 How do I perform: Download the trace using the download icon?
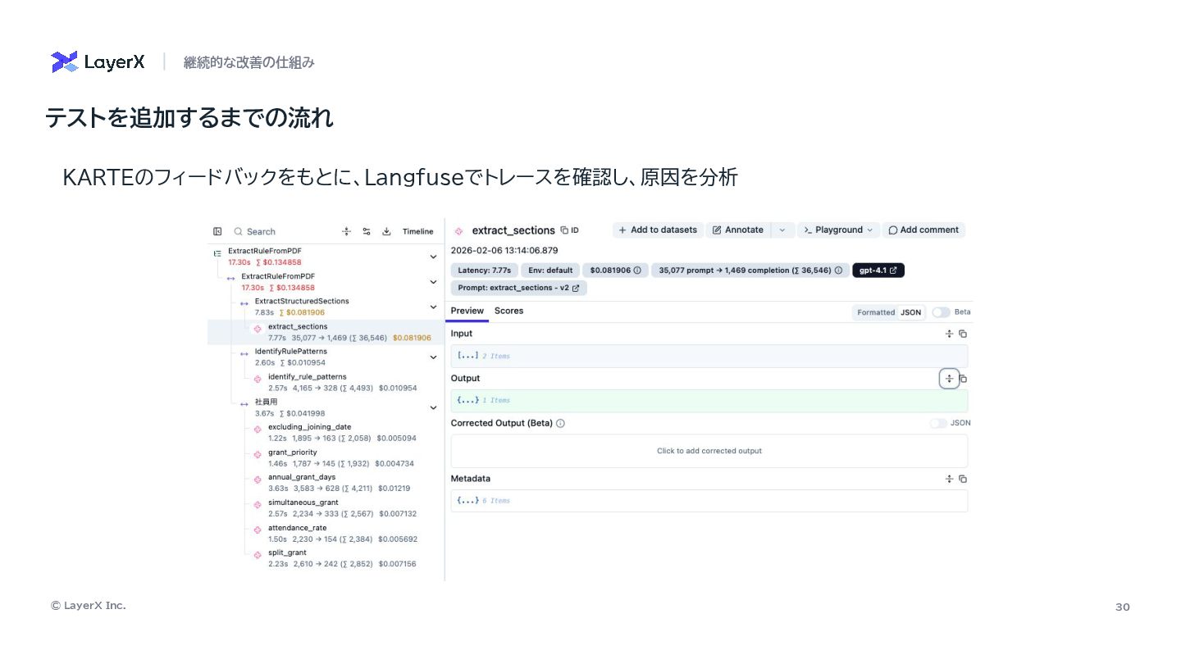pos(386,231)
